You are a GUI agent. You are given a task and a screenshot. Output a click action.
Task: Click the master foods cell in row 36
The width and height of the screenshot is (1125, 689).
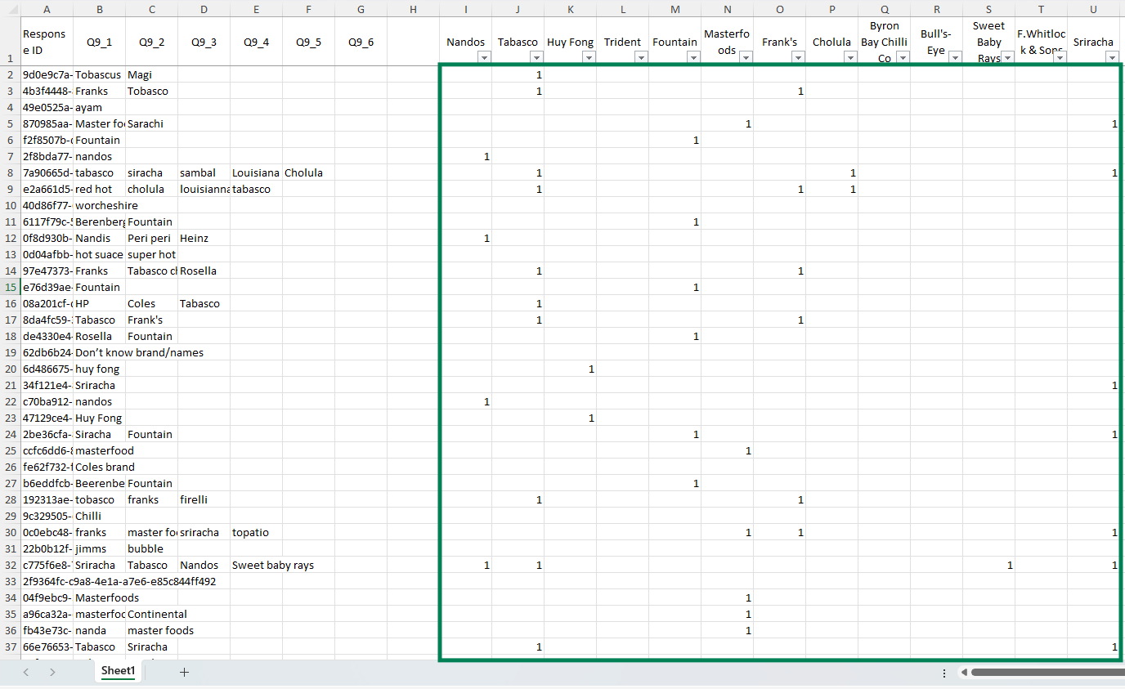tap(151, 630)
